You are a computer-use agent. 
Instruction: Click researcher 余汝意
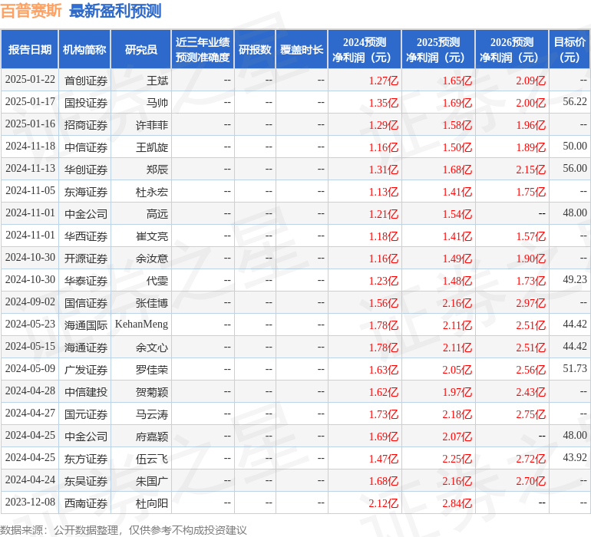152,259
